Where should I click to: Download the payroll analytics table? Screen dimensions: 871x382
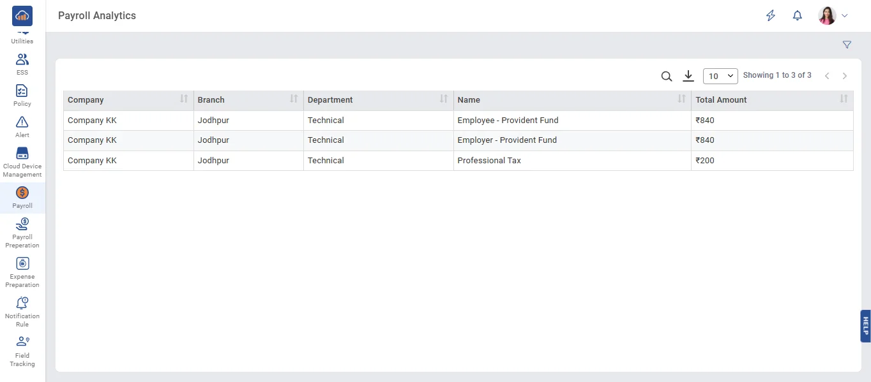[x=688, y=76]
